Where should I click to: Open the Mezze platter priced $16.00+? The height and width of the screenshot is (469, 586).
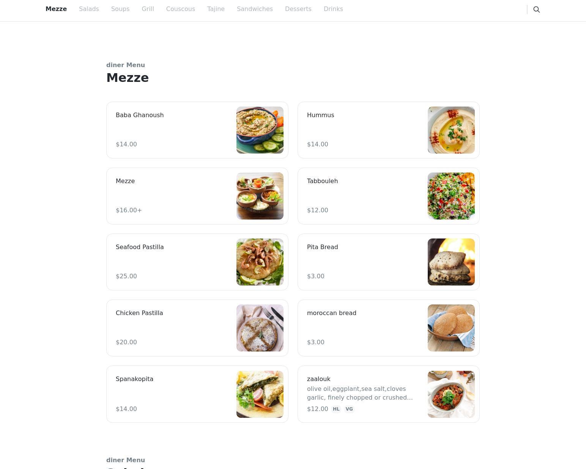pos(197,196)
